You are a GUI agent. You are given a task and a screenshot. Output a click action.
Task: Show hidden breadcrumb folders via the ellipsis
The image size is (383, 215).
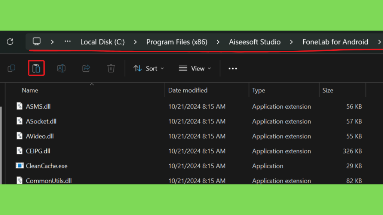(68, 41)
